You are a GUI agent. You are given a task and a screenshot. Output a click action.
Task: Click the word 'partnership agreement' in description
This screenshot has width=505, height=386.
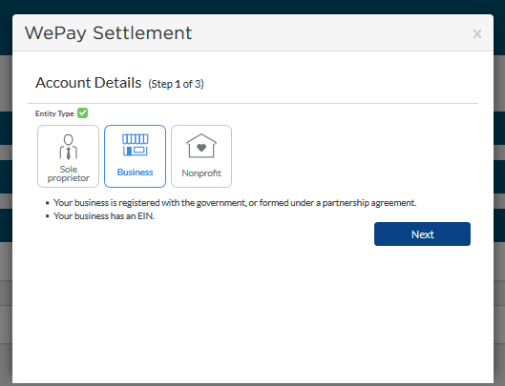369,203
